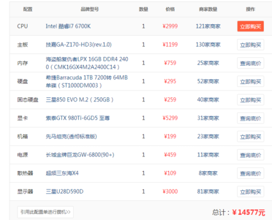The image size is (272, 220).
Task: Click the ¥459 power supply price
Action: (x=170, y=155)
